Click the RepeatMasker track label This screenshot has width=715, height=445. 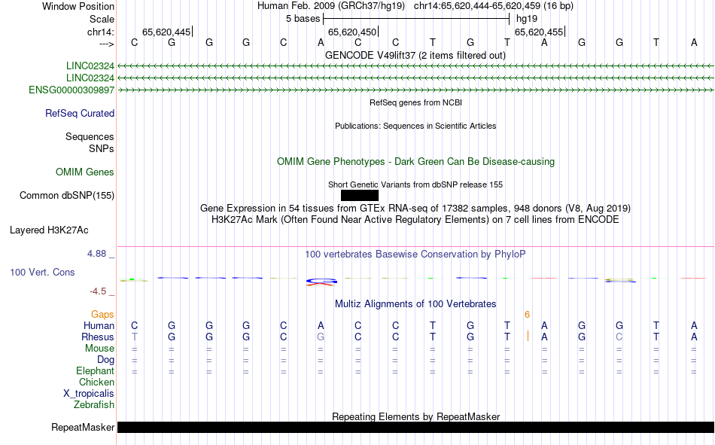(x=83, y=427)
